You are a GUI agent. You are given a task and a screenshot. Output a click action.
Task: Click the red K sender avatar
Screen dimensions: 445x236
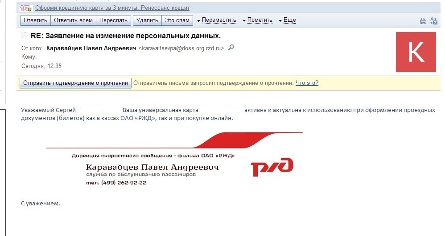(x=416, y=52)
